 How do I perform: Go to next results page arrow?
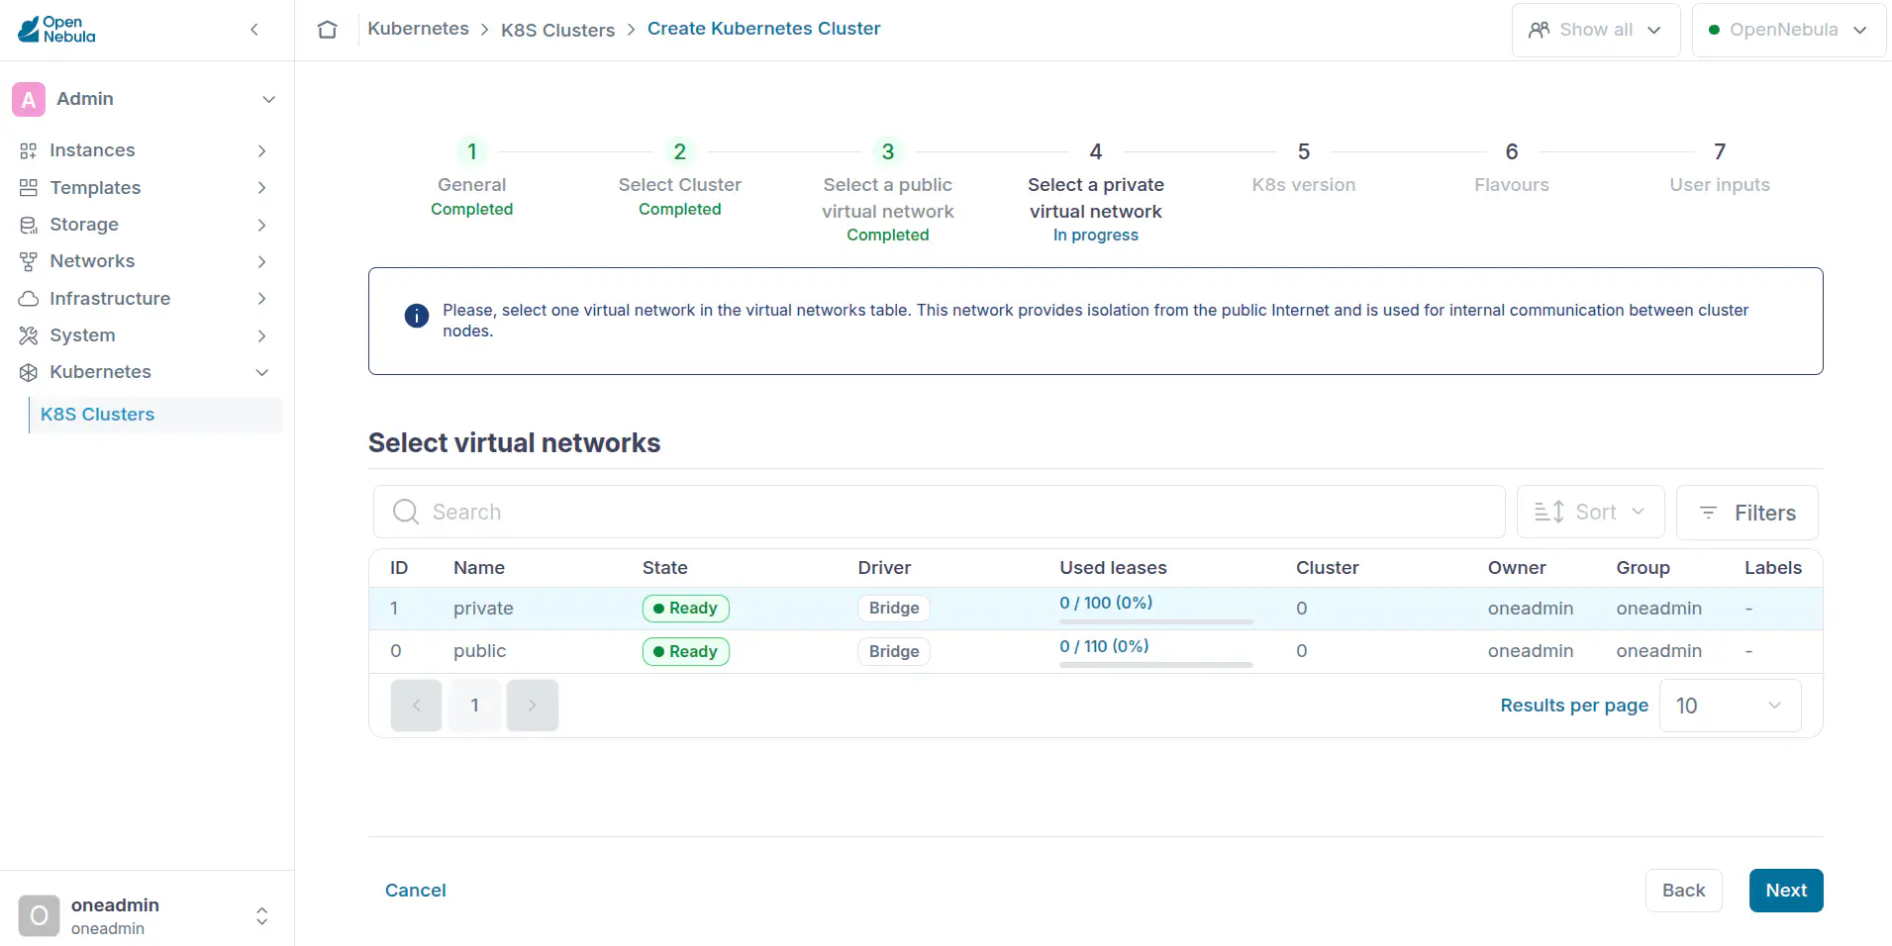tap(533, 706)
